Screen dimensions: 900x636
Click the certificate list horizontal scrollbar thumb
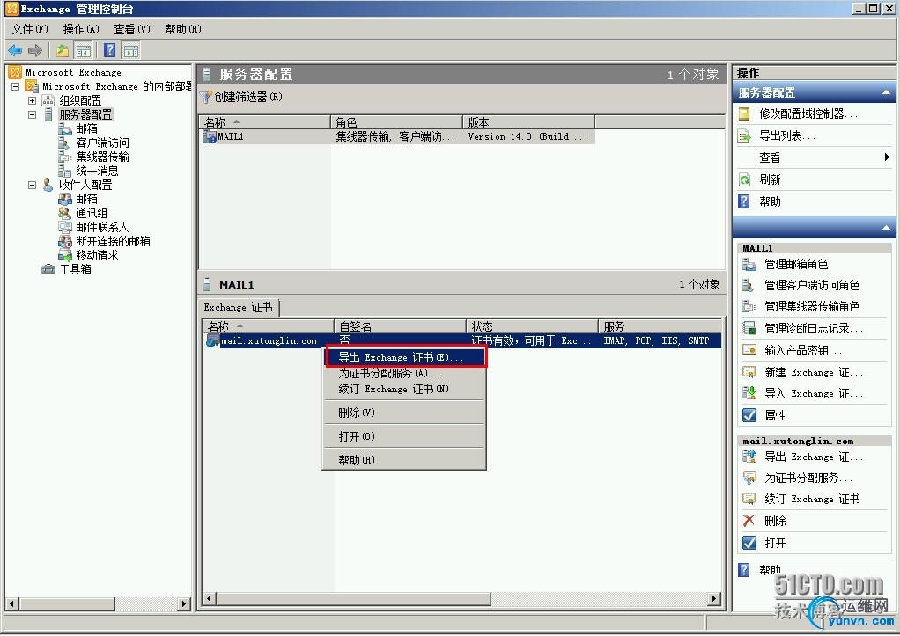354,599
